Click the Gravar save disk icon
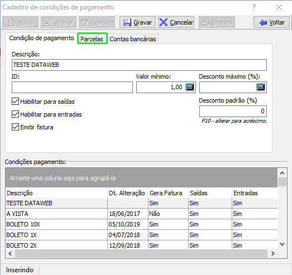Screen dimensions: 292x275 coord(127,22)
